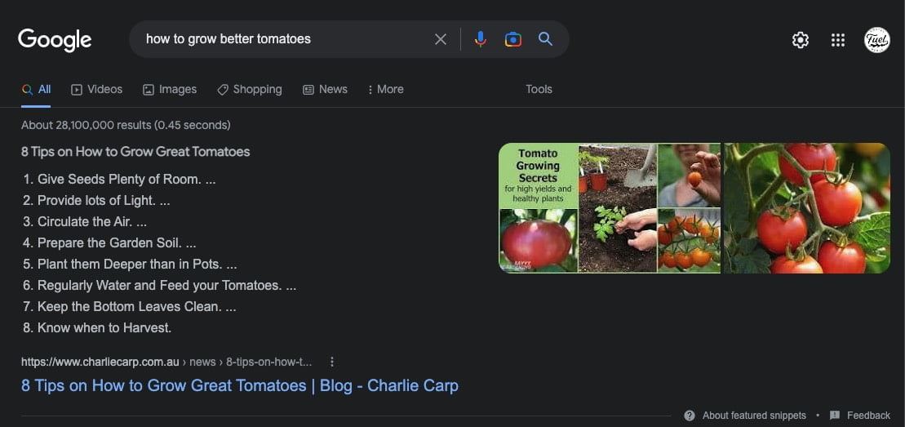The height and width of the screenshot is (427, 905).
Task: Click the text 'Give Seeds Plenty of Room'
Action: tap(119, 180)
